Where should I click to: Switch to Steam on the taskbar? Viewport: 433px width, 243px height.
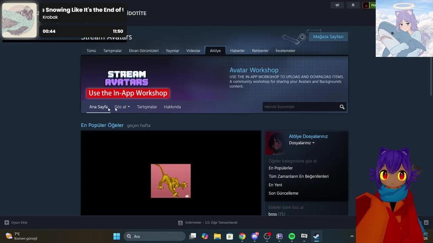(316, 236)
